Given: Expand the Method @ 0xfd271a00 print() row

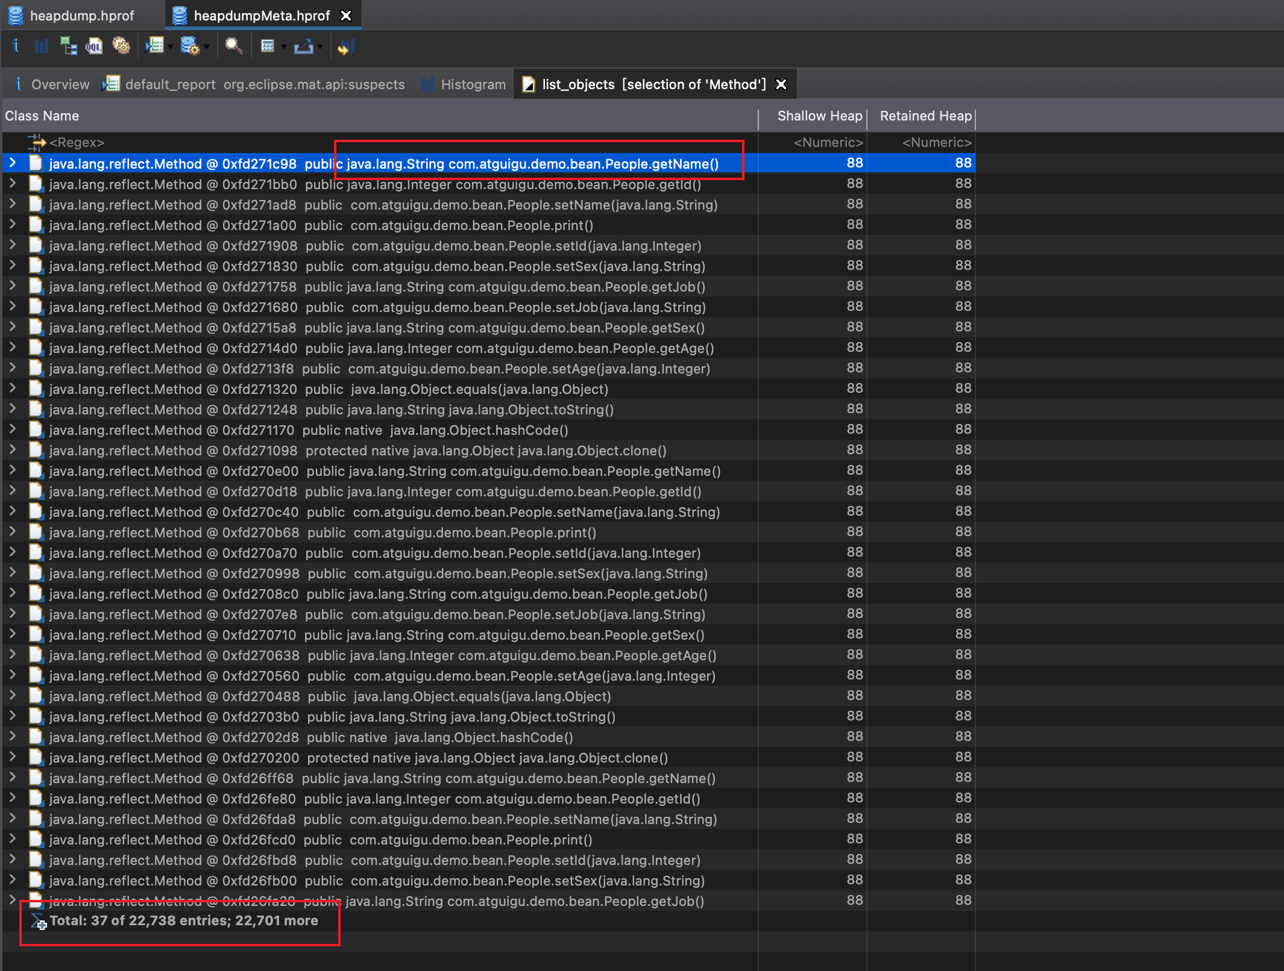Looking at the screenshot, I should click(13, 224).
